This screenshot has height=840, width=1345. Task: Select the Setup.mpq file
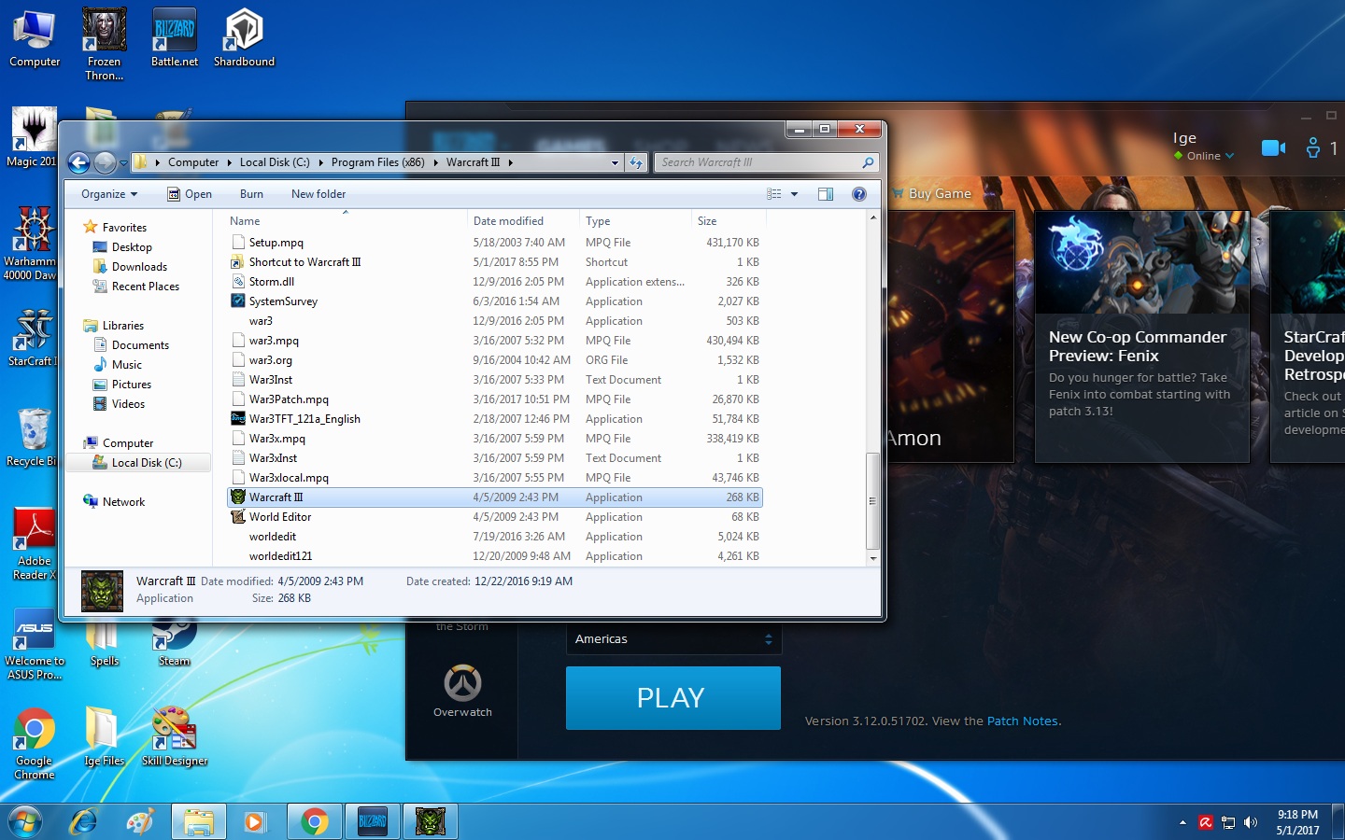coord(495,243)
